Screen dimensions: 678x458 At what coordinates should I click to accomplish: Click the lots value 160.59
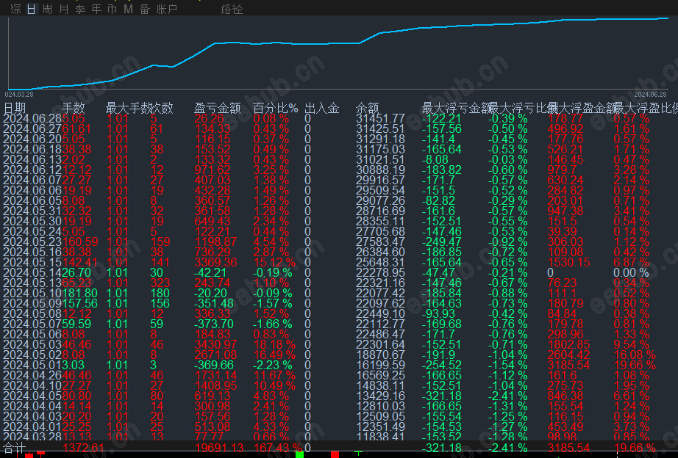click(x=80, y=241)
